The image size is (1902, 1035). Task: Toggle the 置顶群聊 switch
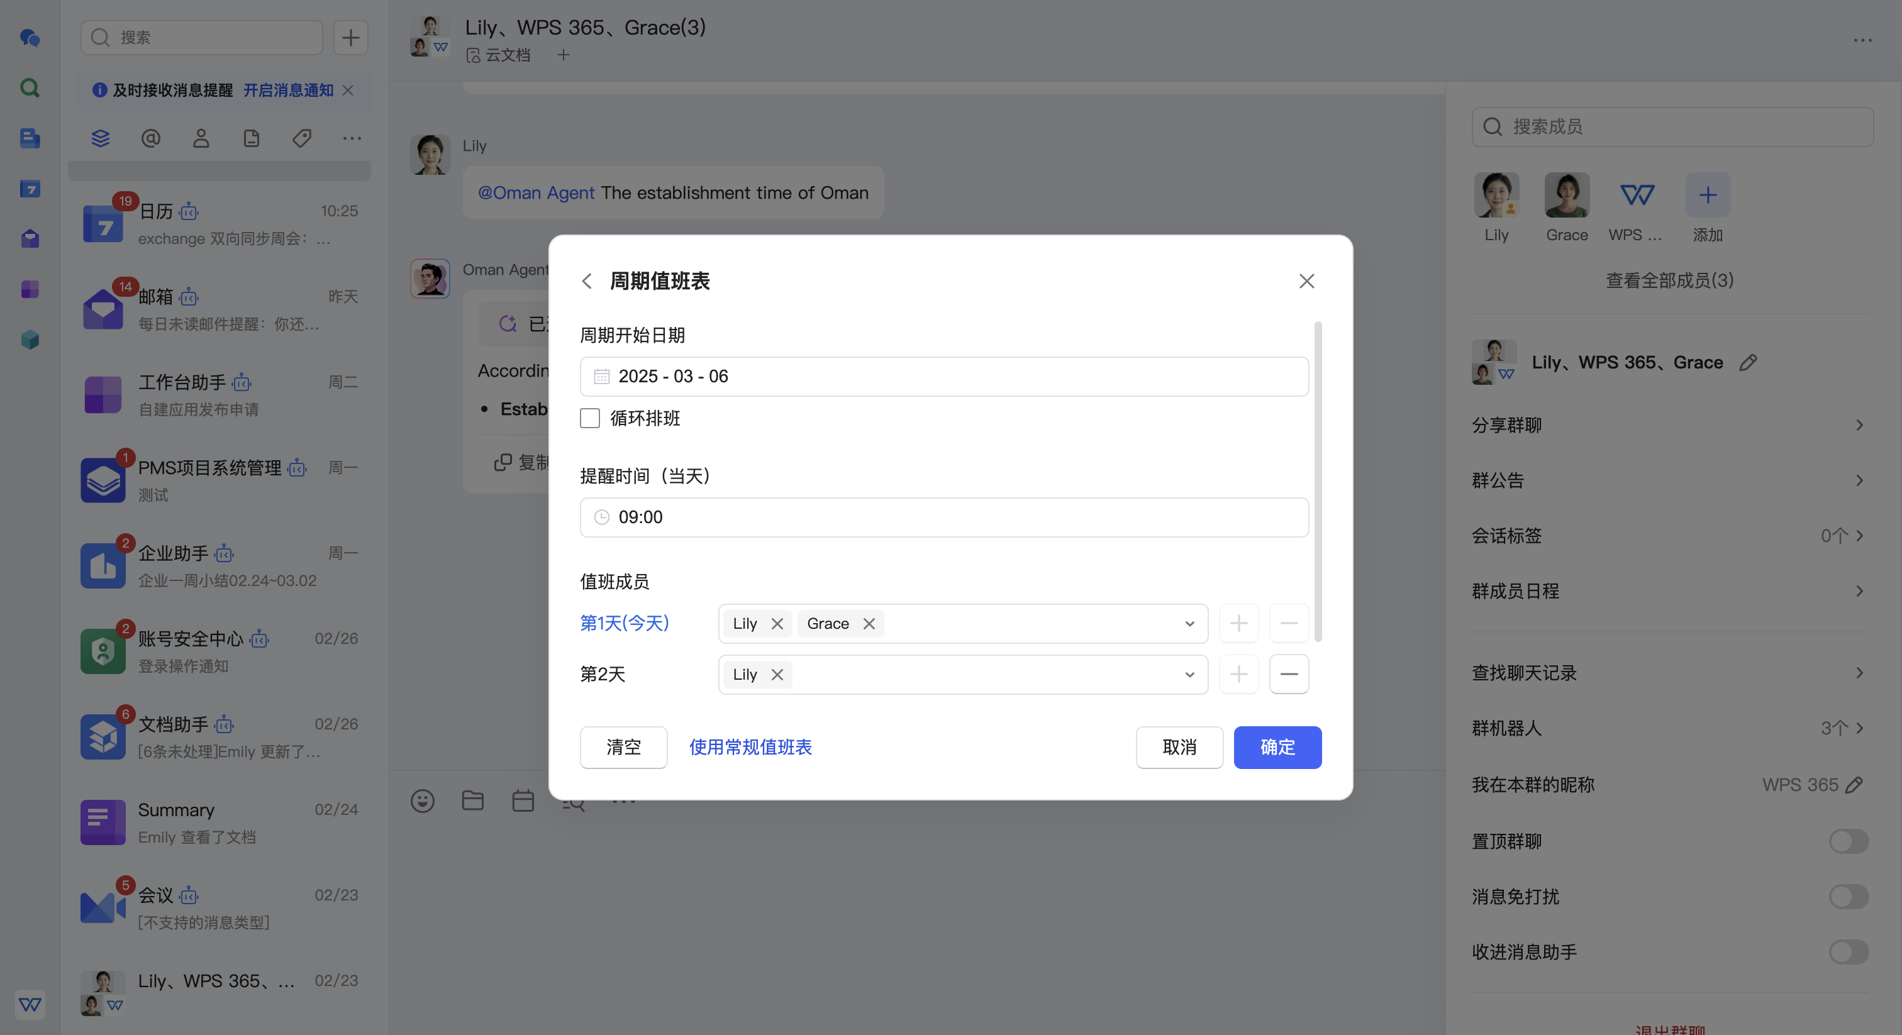click(x=1847, y=841)
